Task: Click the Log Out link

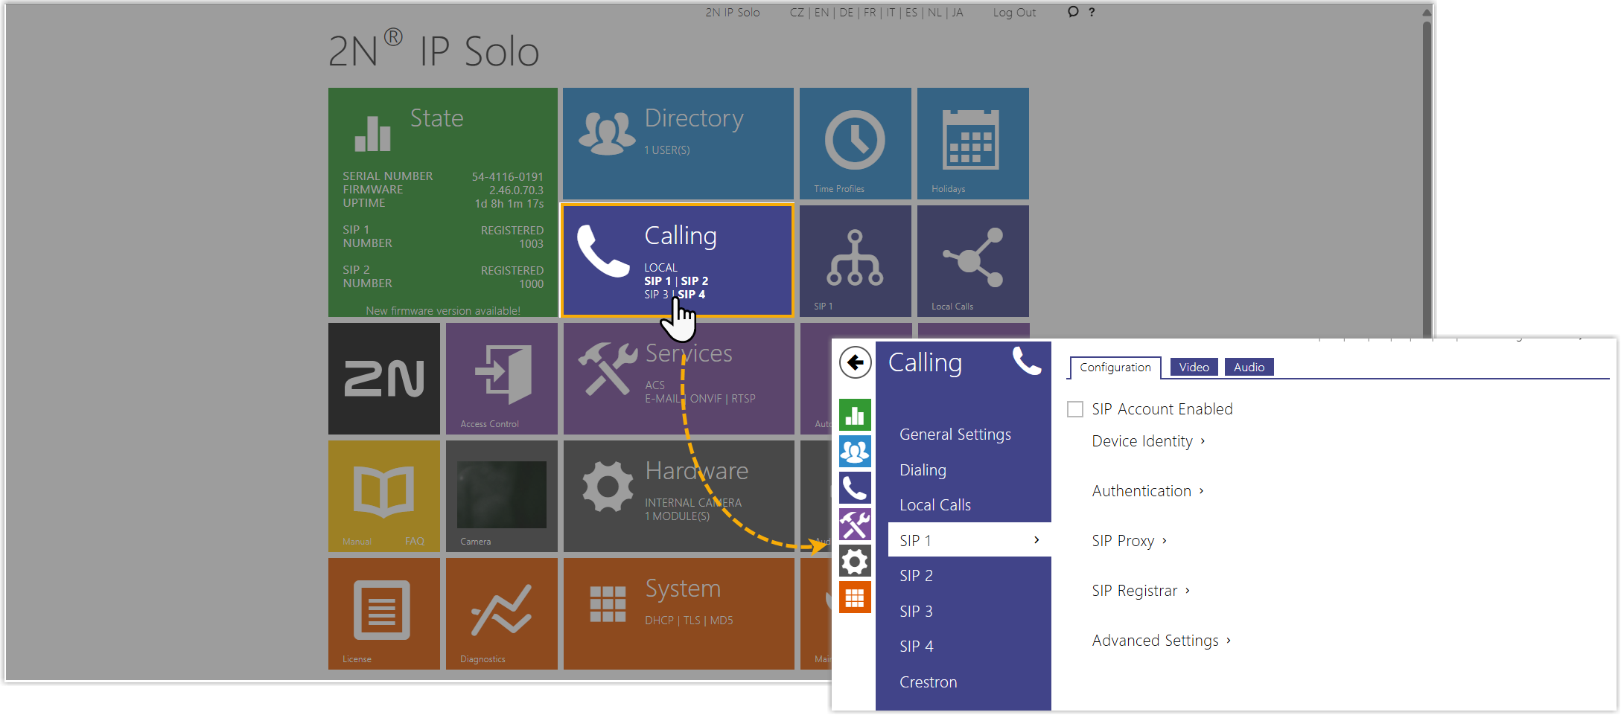Action: 1014,13
